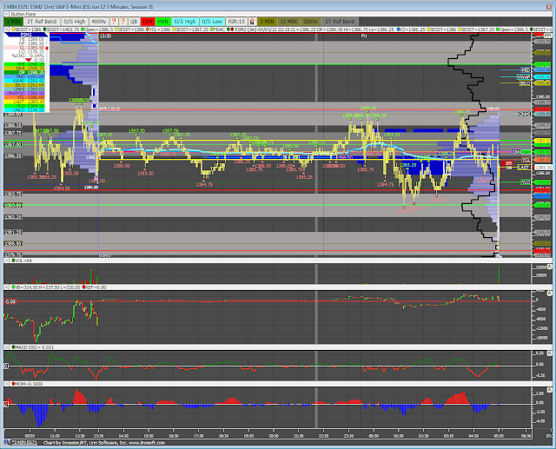Toggle the red LVN button
Screen dimensions: 556x449
coord(148,21)
